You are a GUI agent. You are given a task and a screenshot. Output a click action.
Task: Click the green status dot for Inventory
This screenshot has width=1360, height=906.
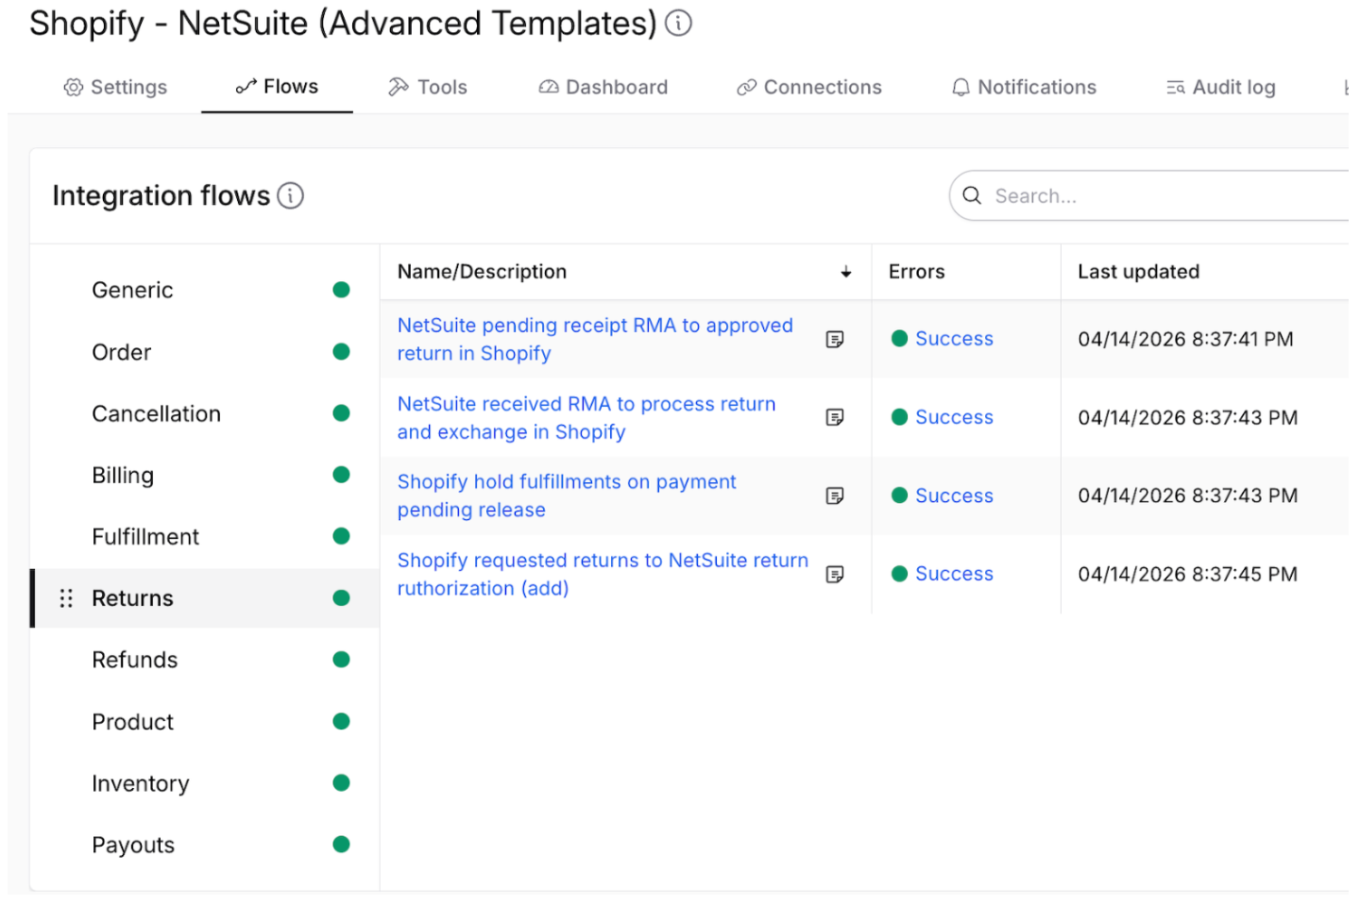[342, 783]
